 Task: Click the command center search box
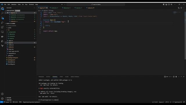click(x=96, y=4)
